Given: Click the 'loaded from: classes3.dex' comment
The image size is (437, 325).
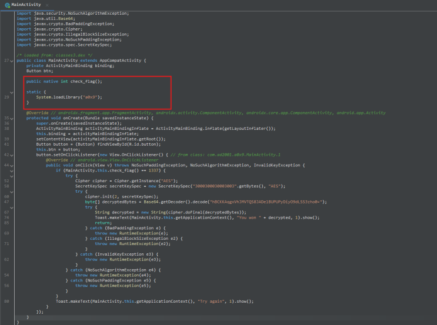Looking at the screenshot, I should [x=54, y=55].
